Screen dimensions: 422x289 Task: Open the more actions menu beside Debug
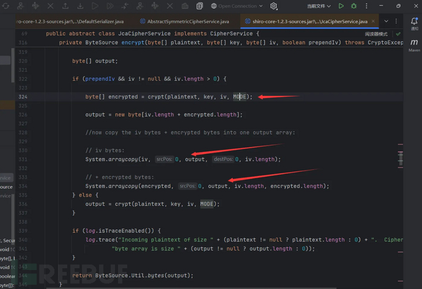pyautogui.click(x=366, y=6)
